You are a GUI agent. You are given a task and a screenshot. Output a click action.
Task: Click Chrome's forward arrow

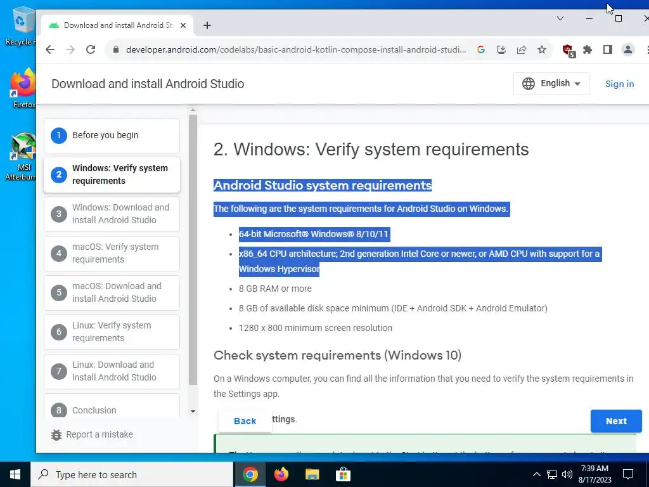click(70, 49)
